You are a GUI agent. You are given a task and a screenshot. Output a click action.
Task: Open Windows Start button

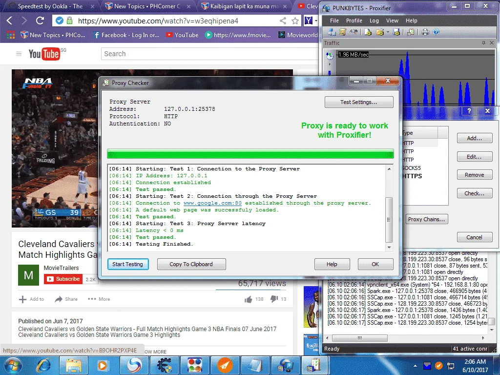tap(13, 366)
